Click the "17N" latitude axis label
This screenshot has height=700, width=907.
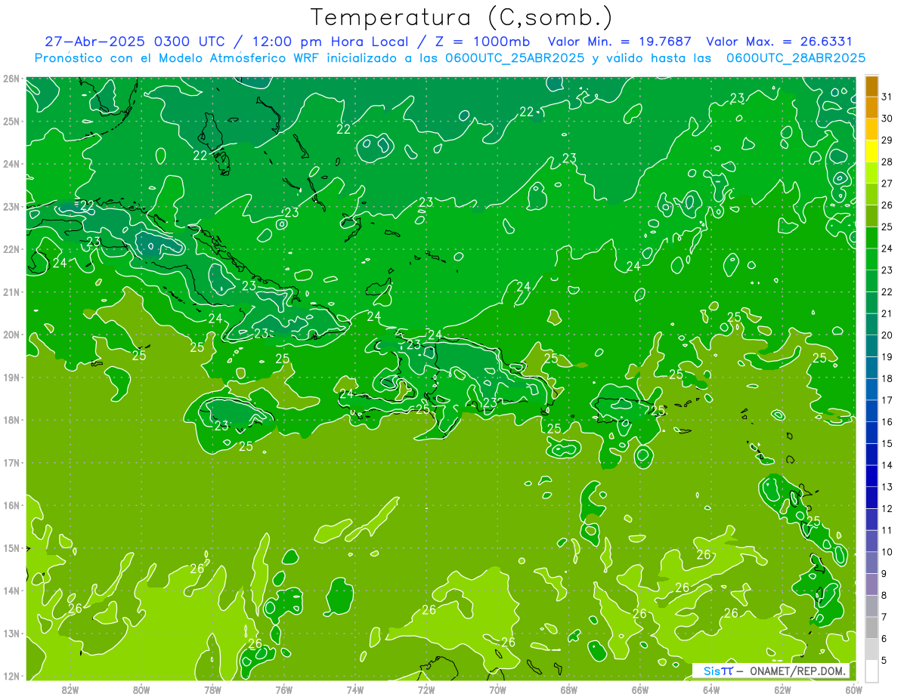(x=11, y=463)
